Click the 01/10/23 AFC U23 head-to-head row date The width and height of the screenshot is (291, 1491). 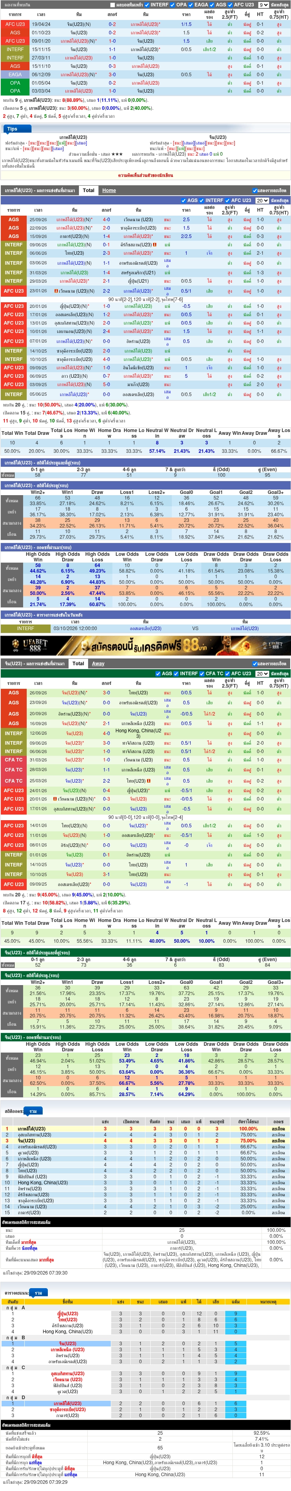pos(41,33)
